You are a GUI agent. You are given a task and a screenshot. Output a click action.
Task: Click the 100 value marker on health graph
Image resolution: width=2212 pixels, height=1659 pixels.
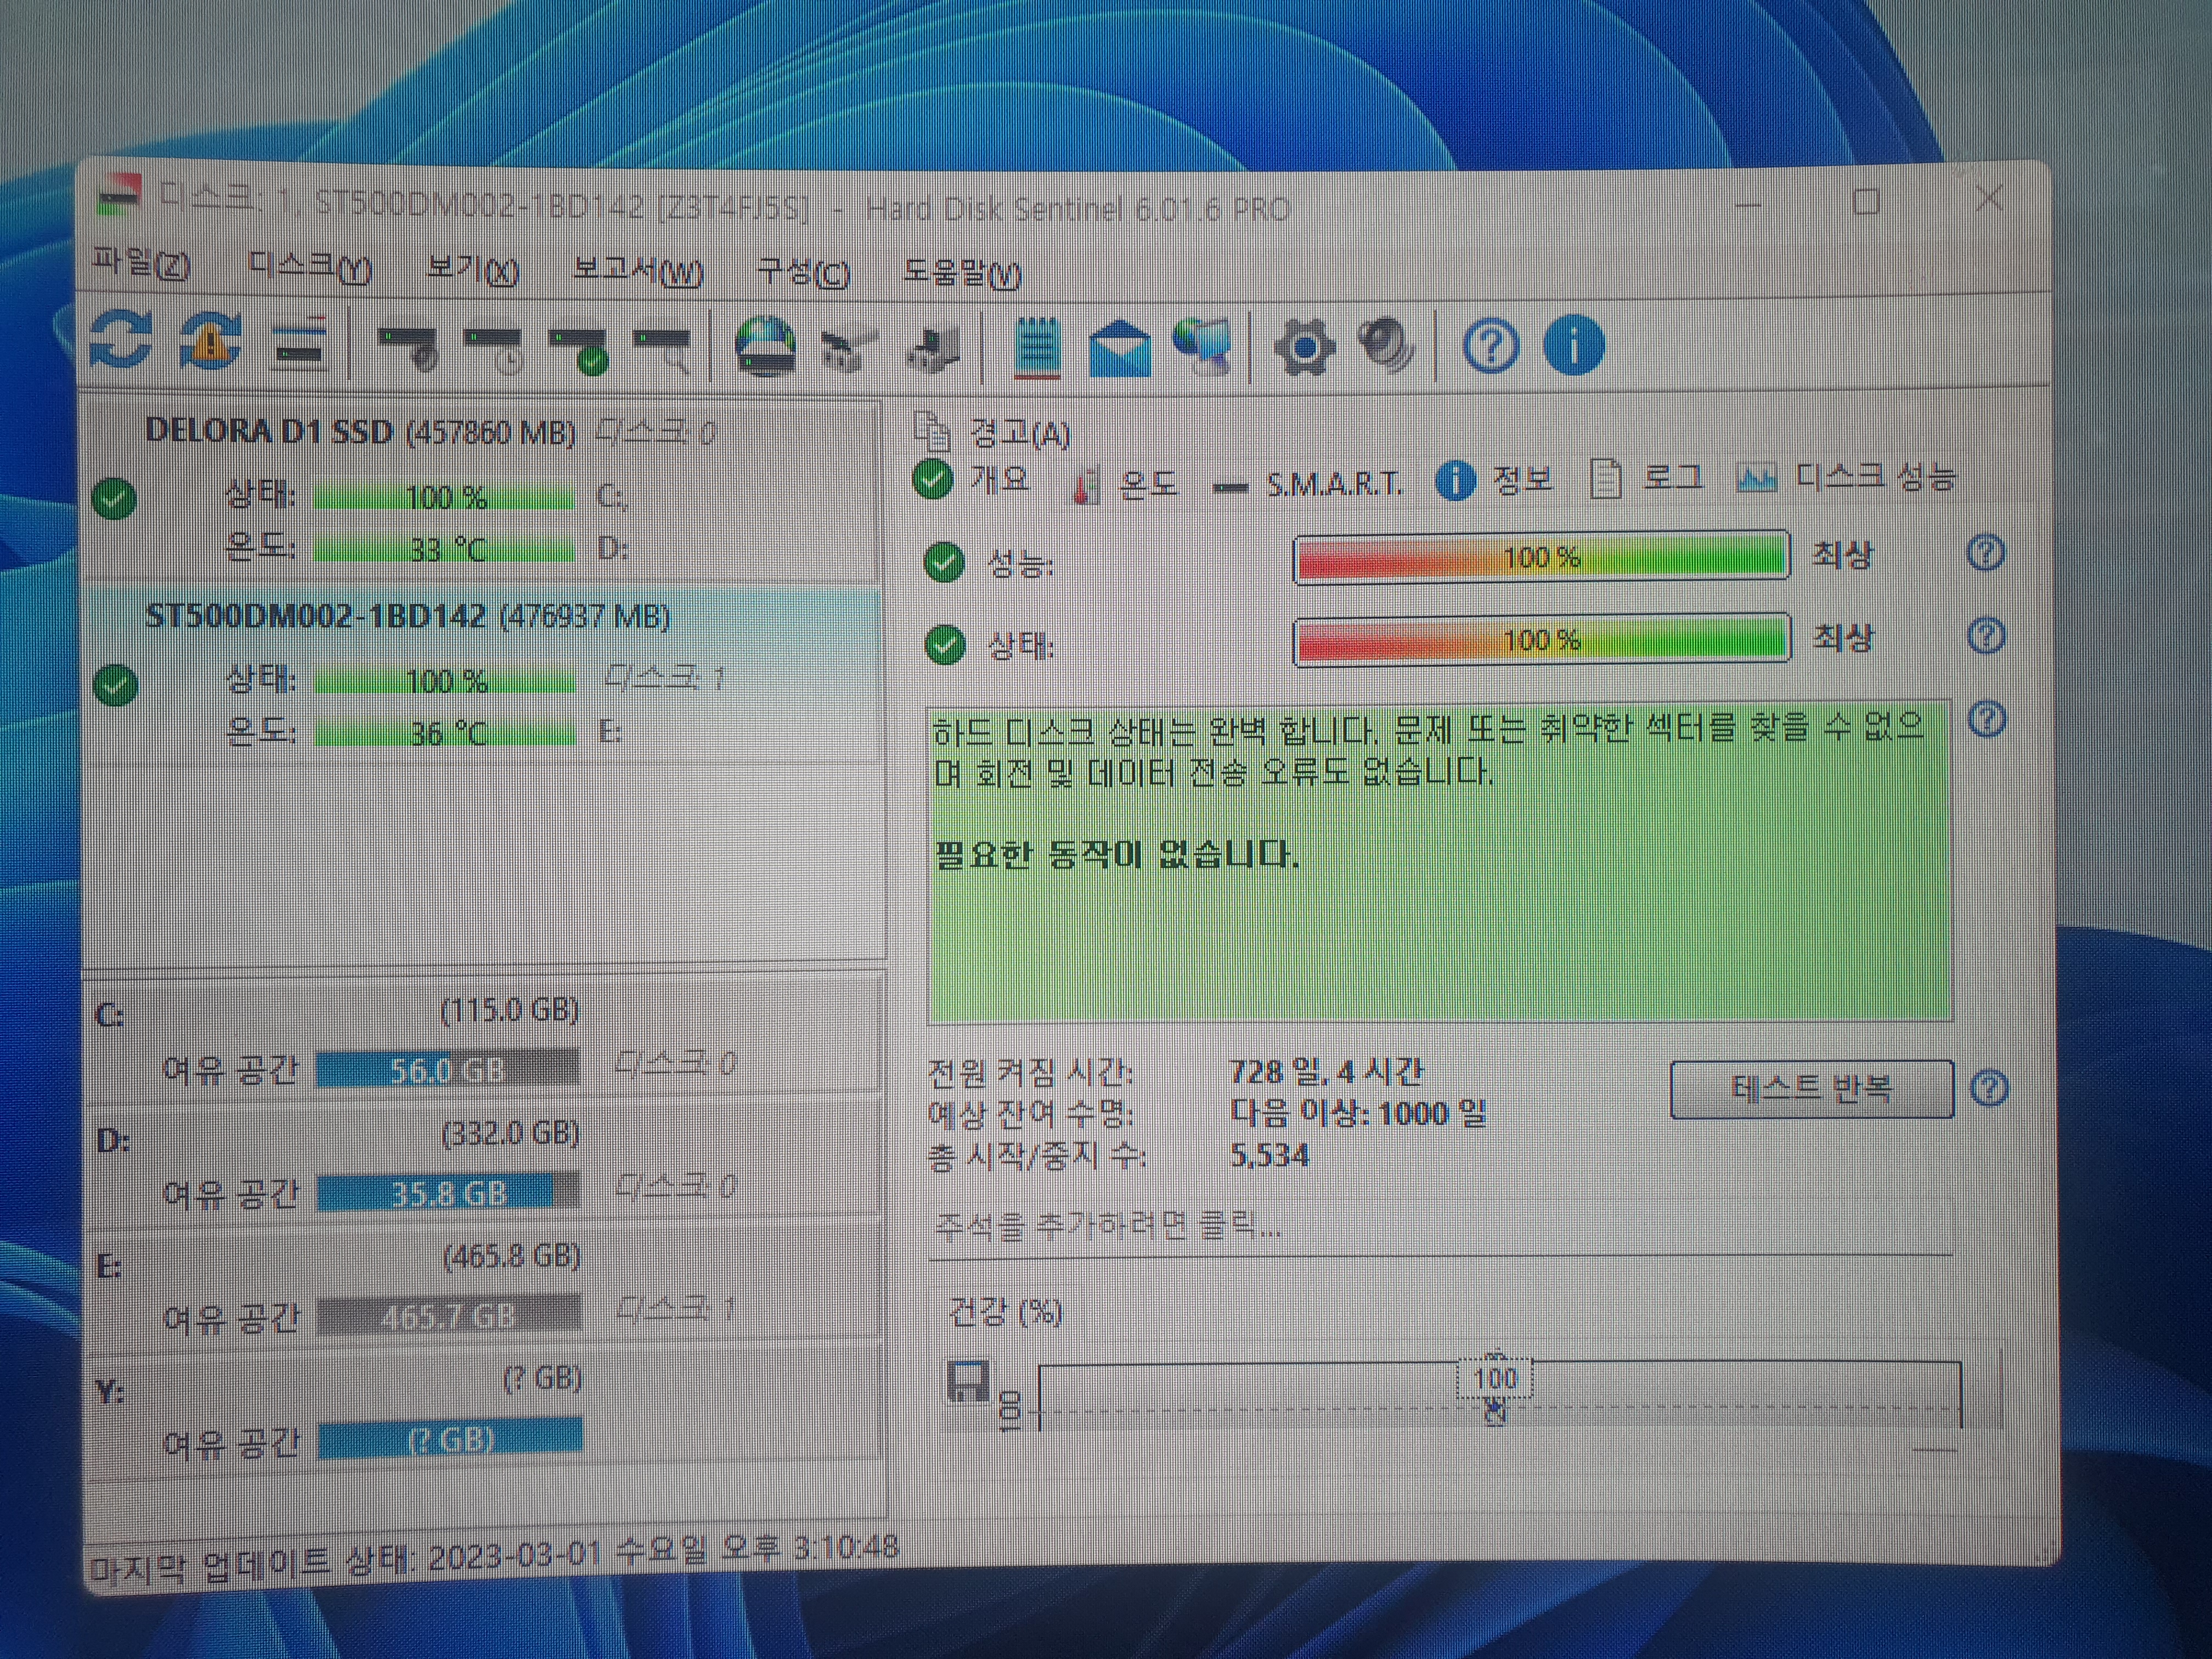coord(1495,1378)
